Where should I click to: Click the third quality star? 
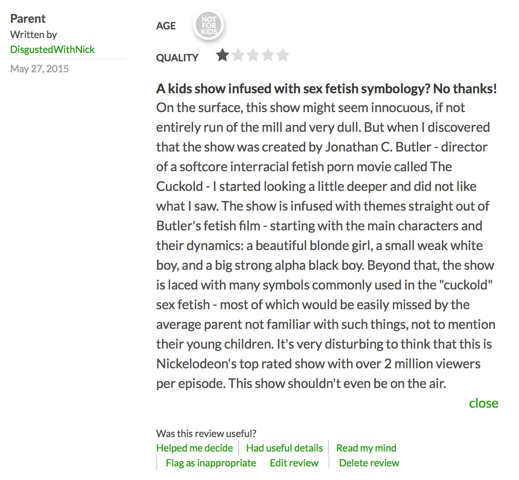[253, 55]
